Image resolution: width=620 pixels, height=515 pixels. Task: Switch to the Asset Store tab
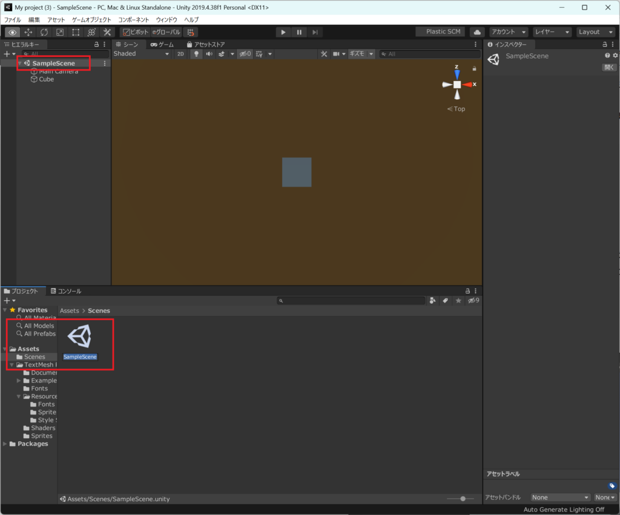pos(206,45)
